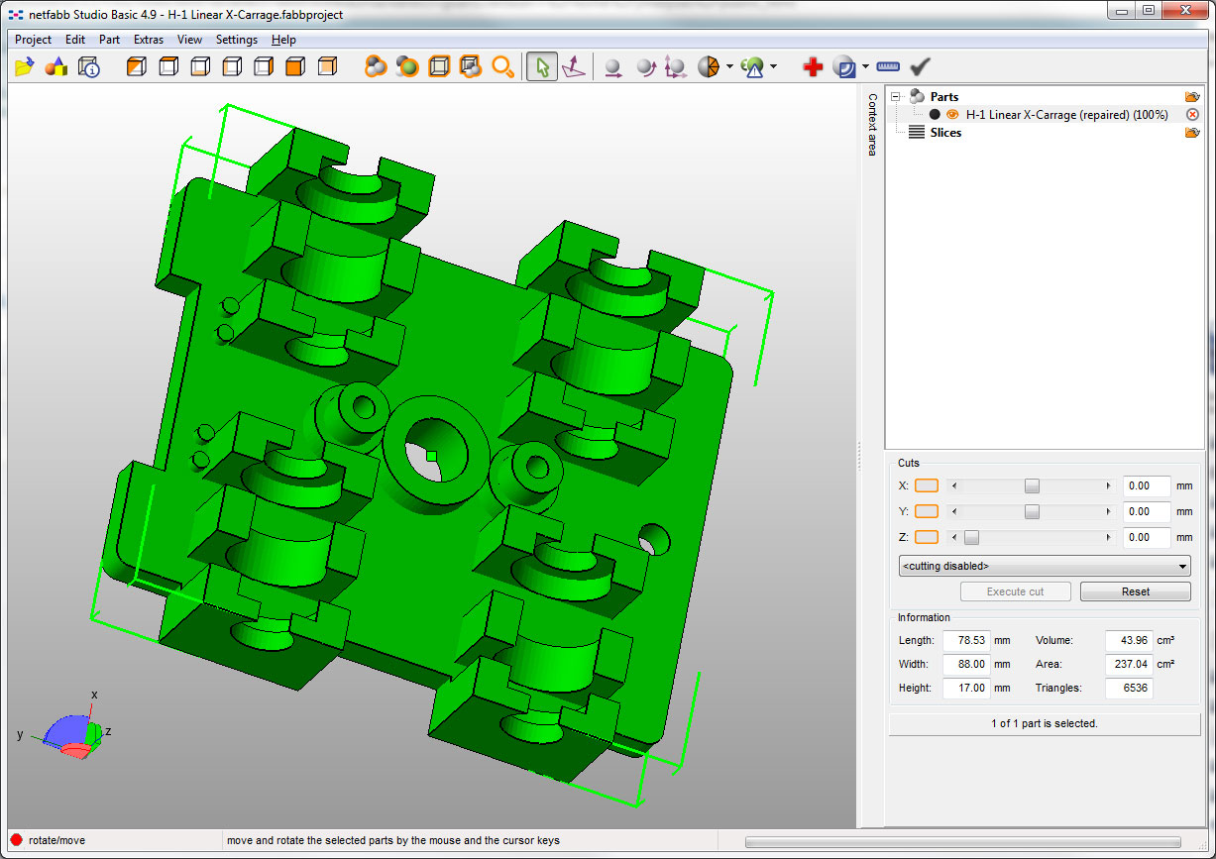Screen dimensions: 1216x859
Task: Click the Z cut value input field
Action: point(1146,537)
